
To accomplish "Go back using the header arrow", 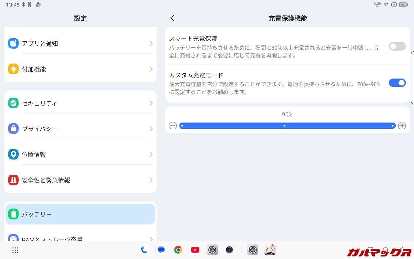I will click(172, 18).
